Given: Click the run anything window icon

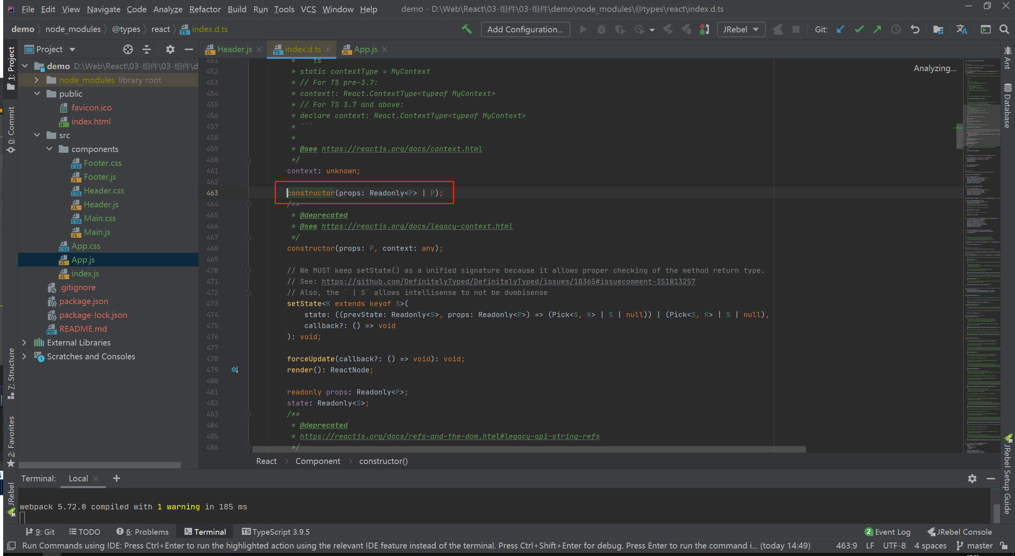Looking at the screenshot, I should [985, 29].
